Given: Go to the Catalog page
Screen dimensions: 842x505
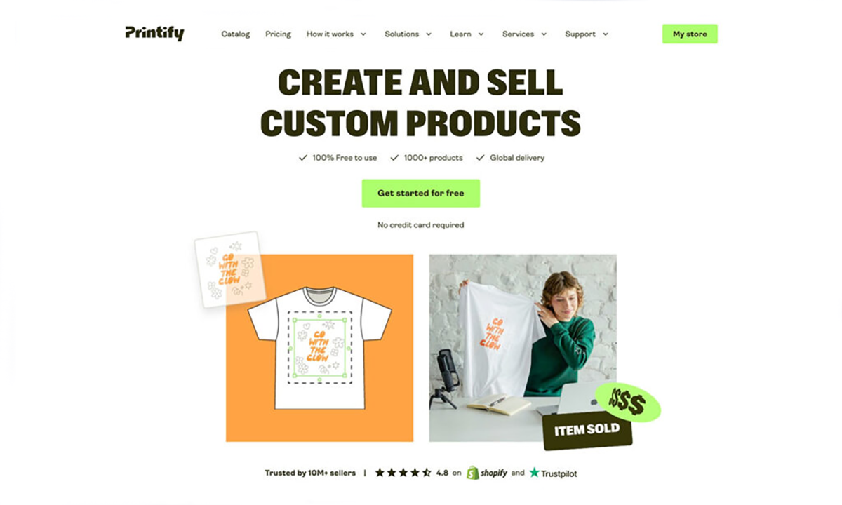Looking at the screenshot, I should 236,34.
